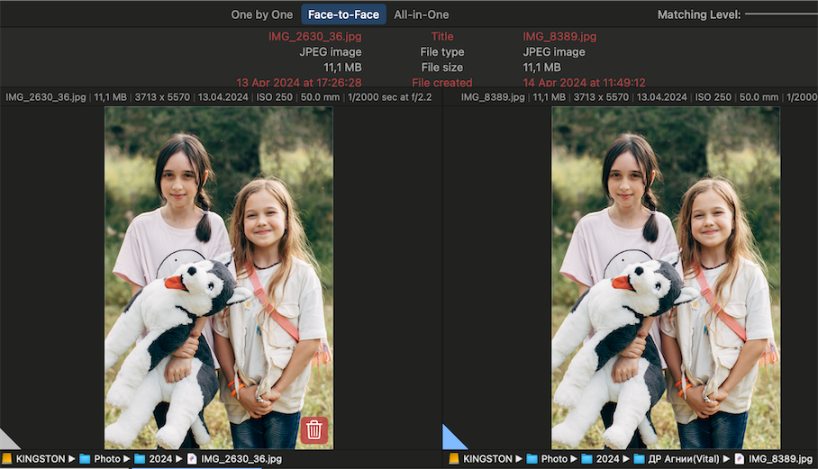The width and height of the screenshot is (818, 469).
Task: Click 50.0 mm in left info bar
Action: 320,97
